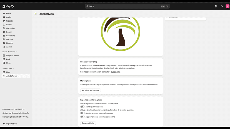Viewport: 230px width, 129px height.
Task: Open the Negozio online icon
Action: [x=4, y=56]
